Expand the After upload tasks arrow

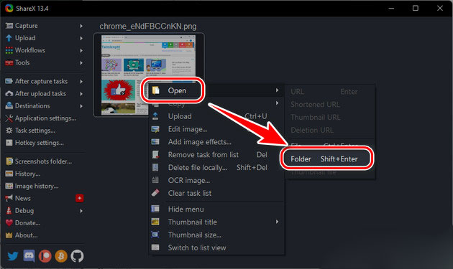click(x=81, y=94)
